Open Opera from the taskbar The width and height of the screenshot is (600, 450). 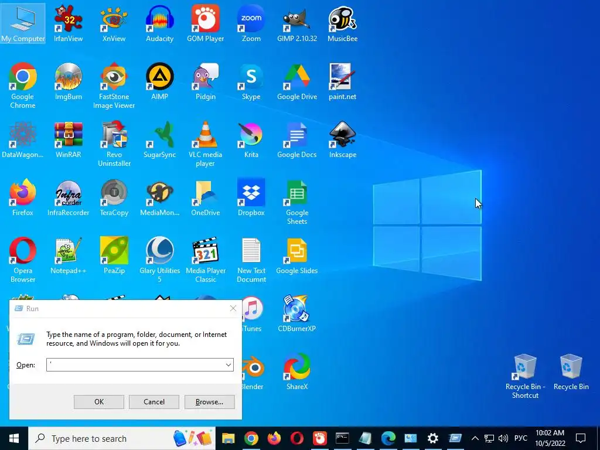pos(297,438)
